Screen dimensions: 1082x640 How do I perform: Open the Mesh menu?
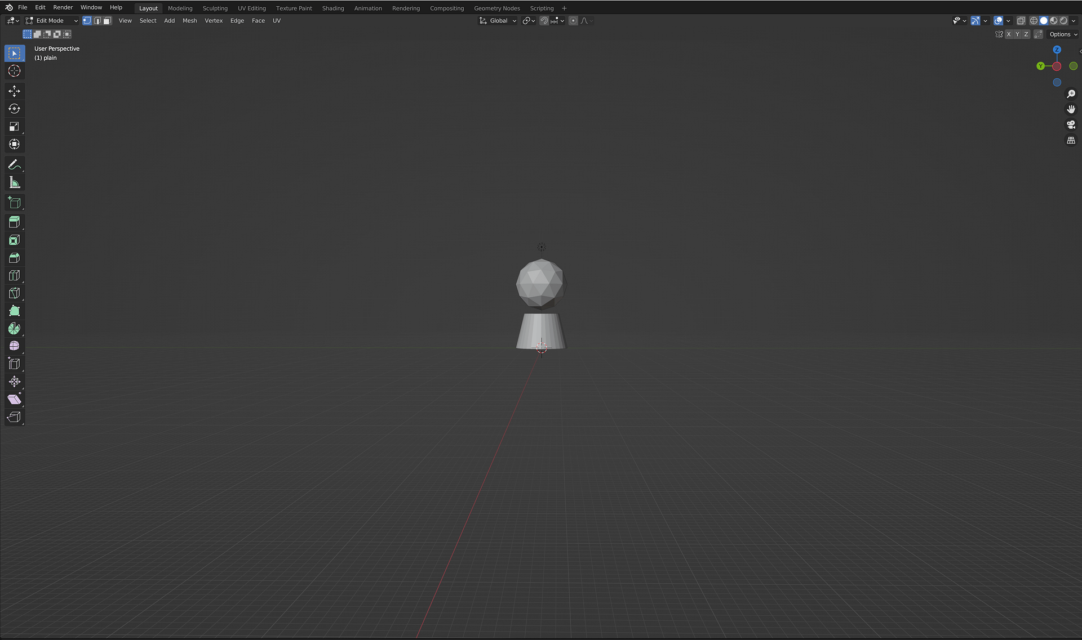coord(189,21)
